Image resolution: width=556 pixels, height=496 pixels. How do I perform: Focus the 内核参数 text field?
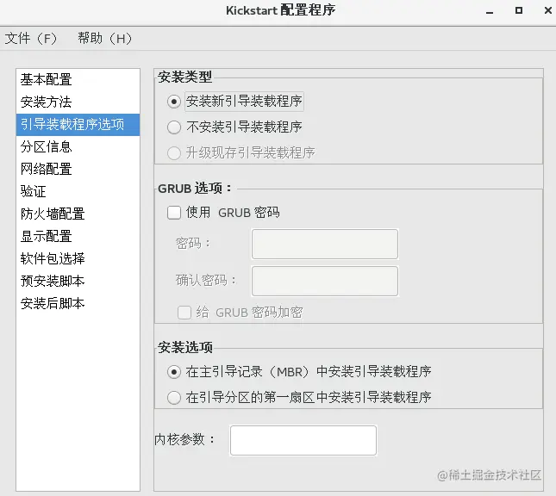(x=303, y=440)
